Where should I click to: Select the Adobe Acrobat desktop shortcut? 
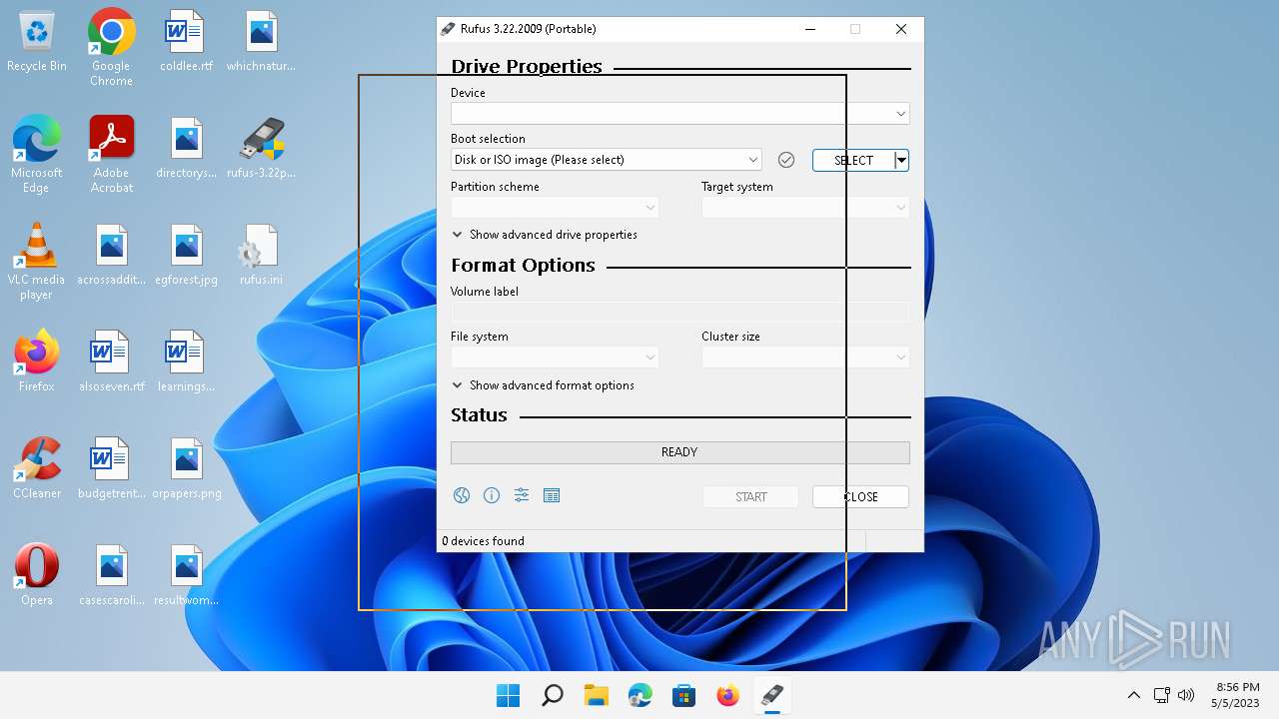click(x=111, y=154)
